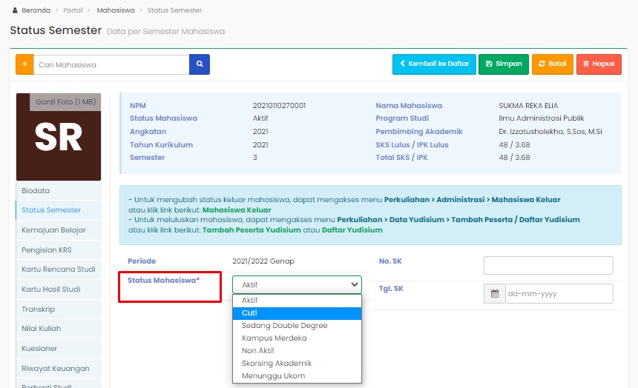Open Biodata in the sidebar
This screenshot has height=388, width=638.
tap(36, 191)
